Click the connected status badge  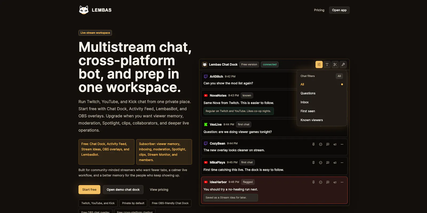tap(270, 64)
